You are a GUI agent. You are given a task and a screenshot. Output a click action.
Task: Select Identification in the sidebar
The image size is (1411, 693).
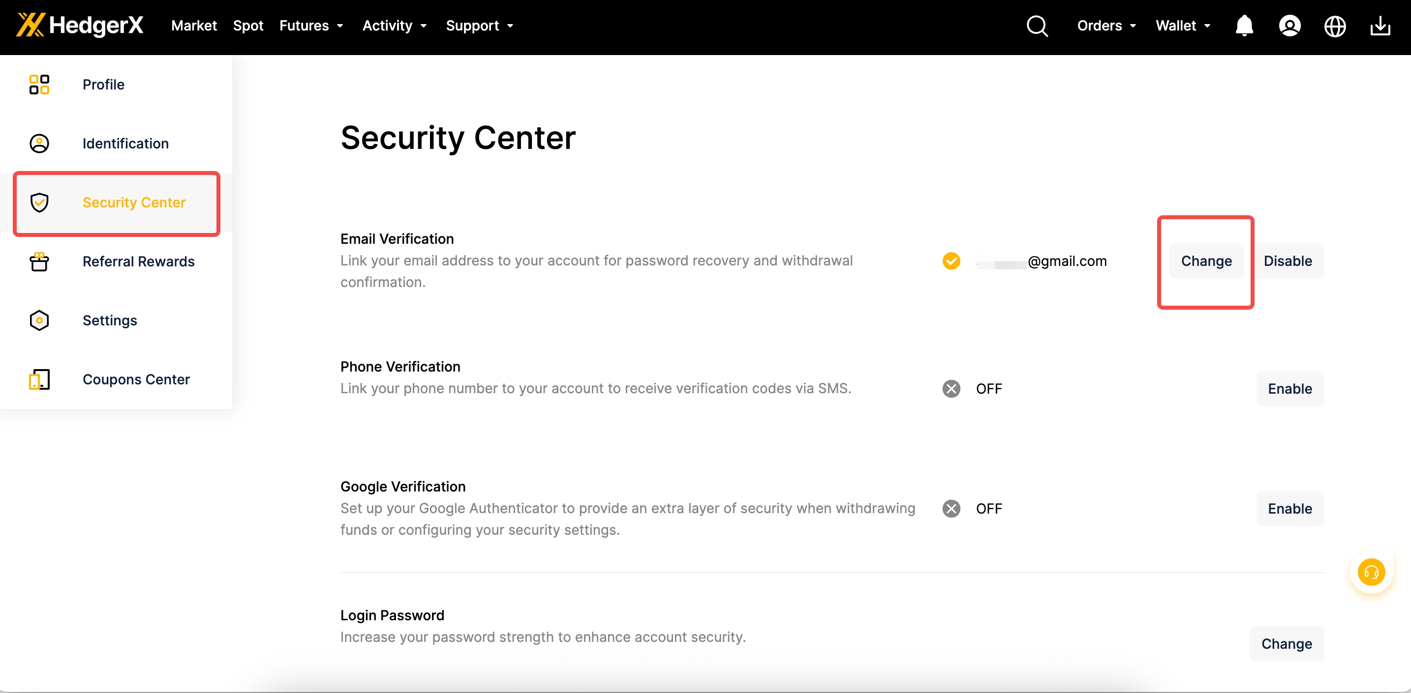click(125, 144)
